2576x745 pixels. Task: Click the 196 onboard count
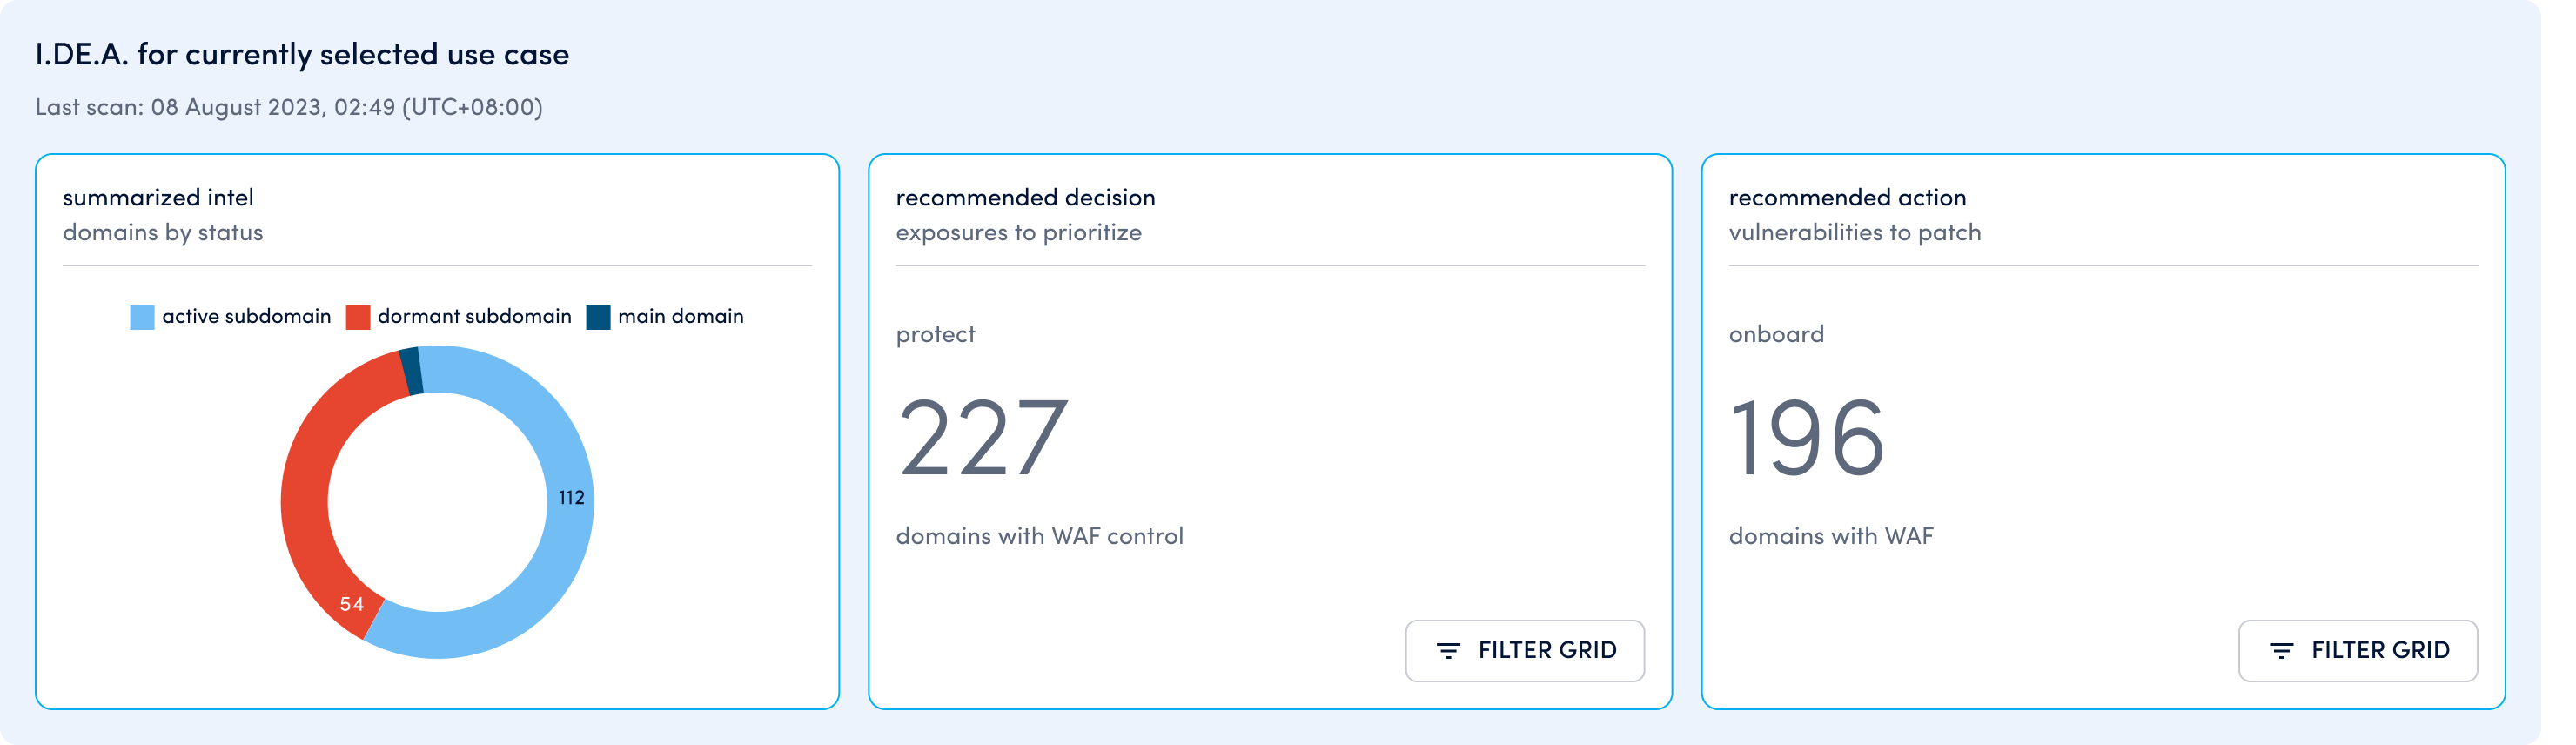pyautogui.click(x=1806, y=438)
